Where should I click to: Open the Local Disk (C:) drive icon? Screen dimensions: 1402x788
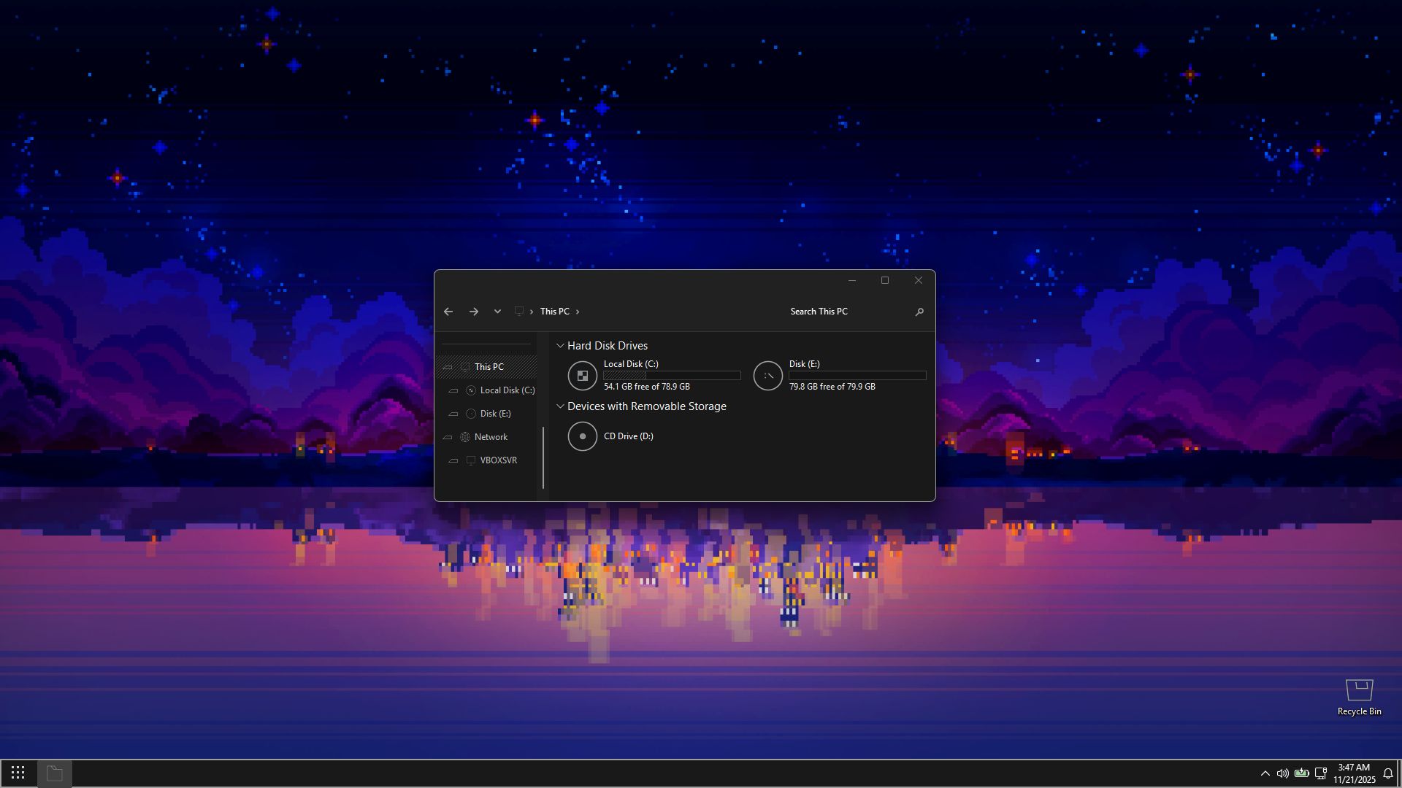pyautogui.click(x=582, y=376)
